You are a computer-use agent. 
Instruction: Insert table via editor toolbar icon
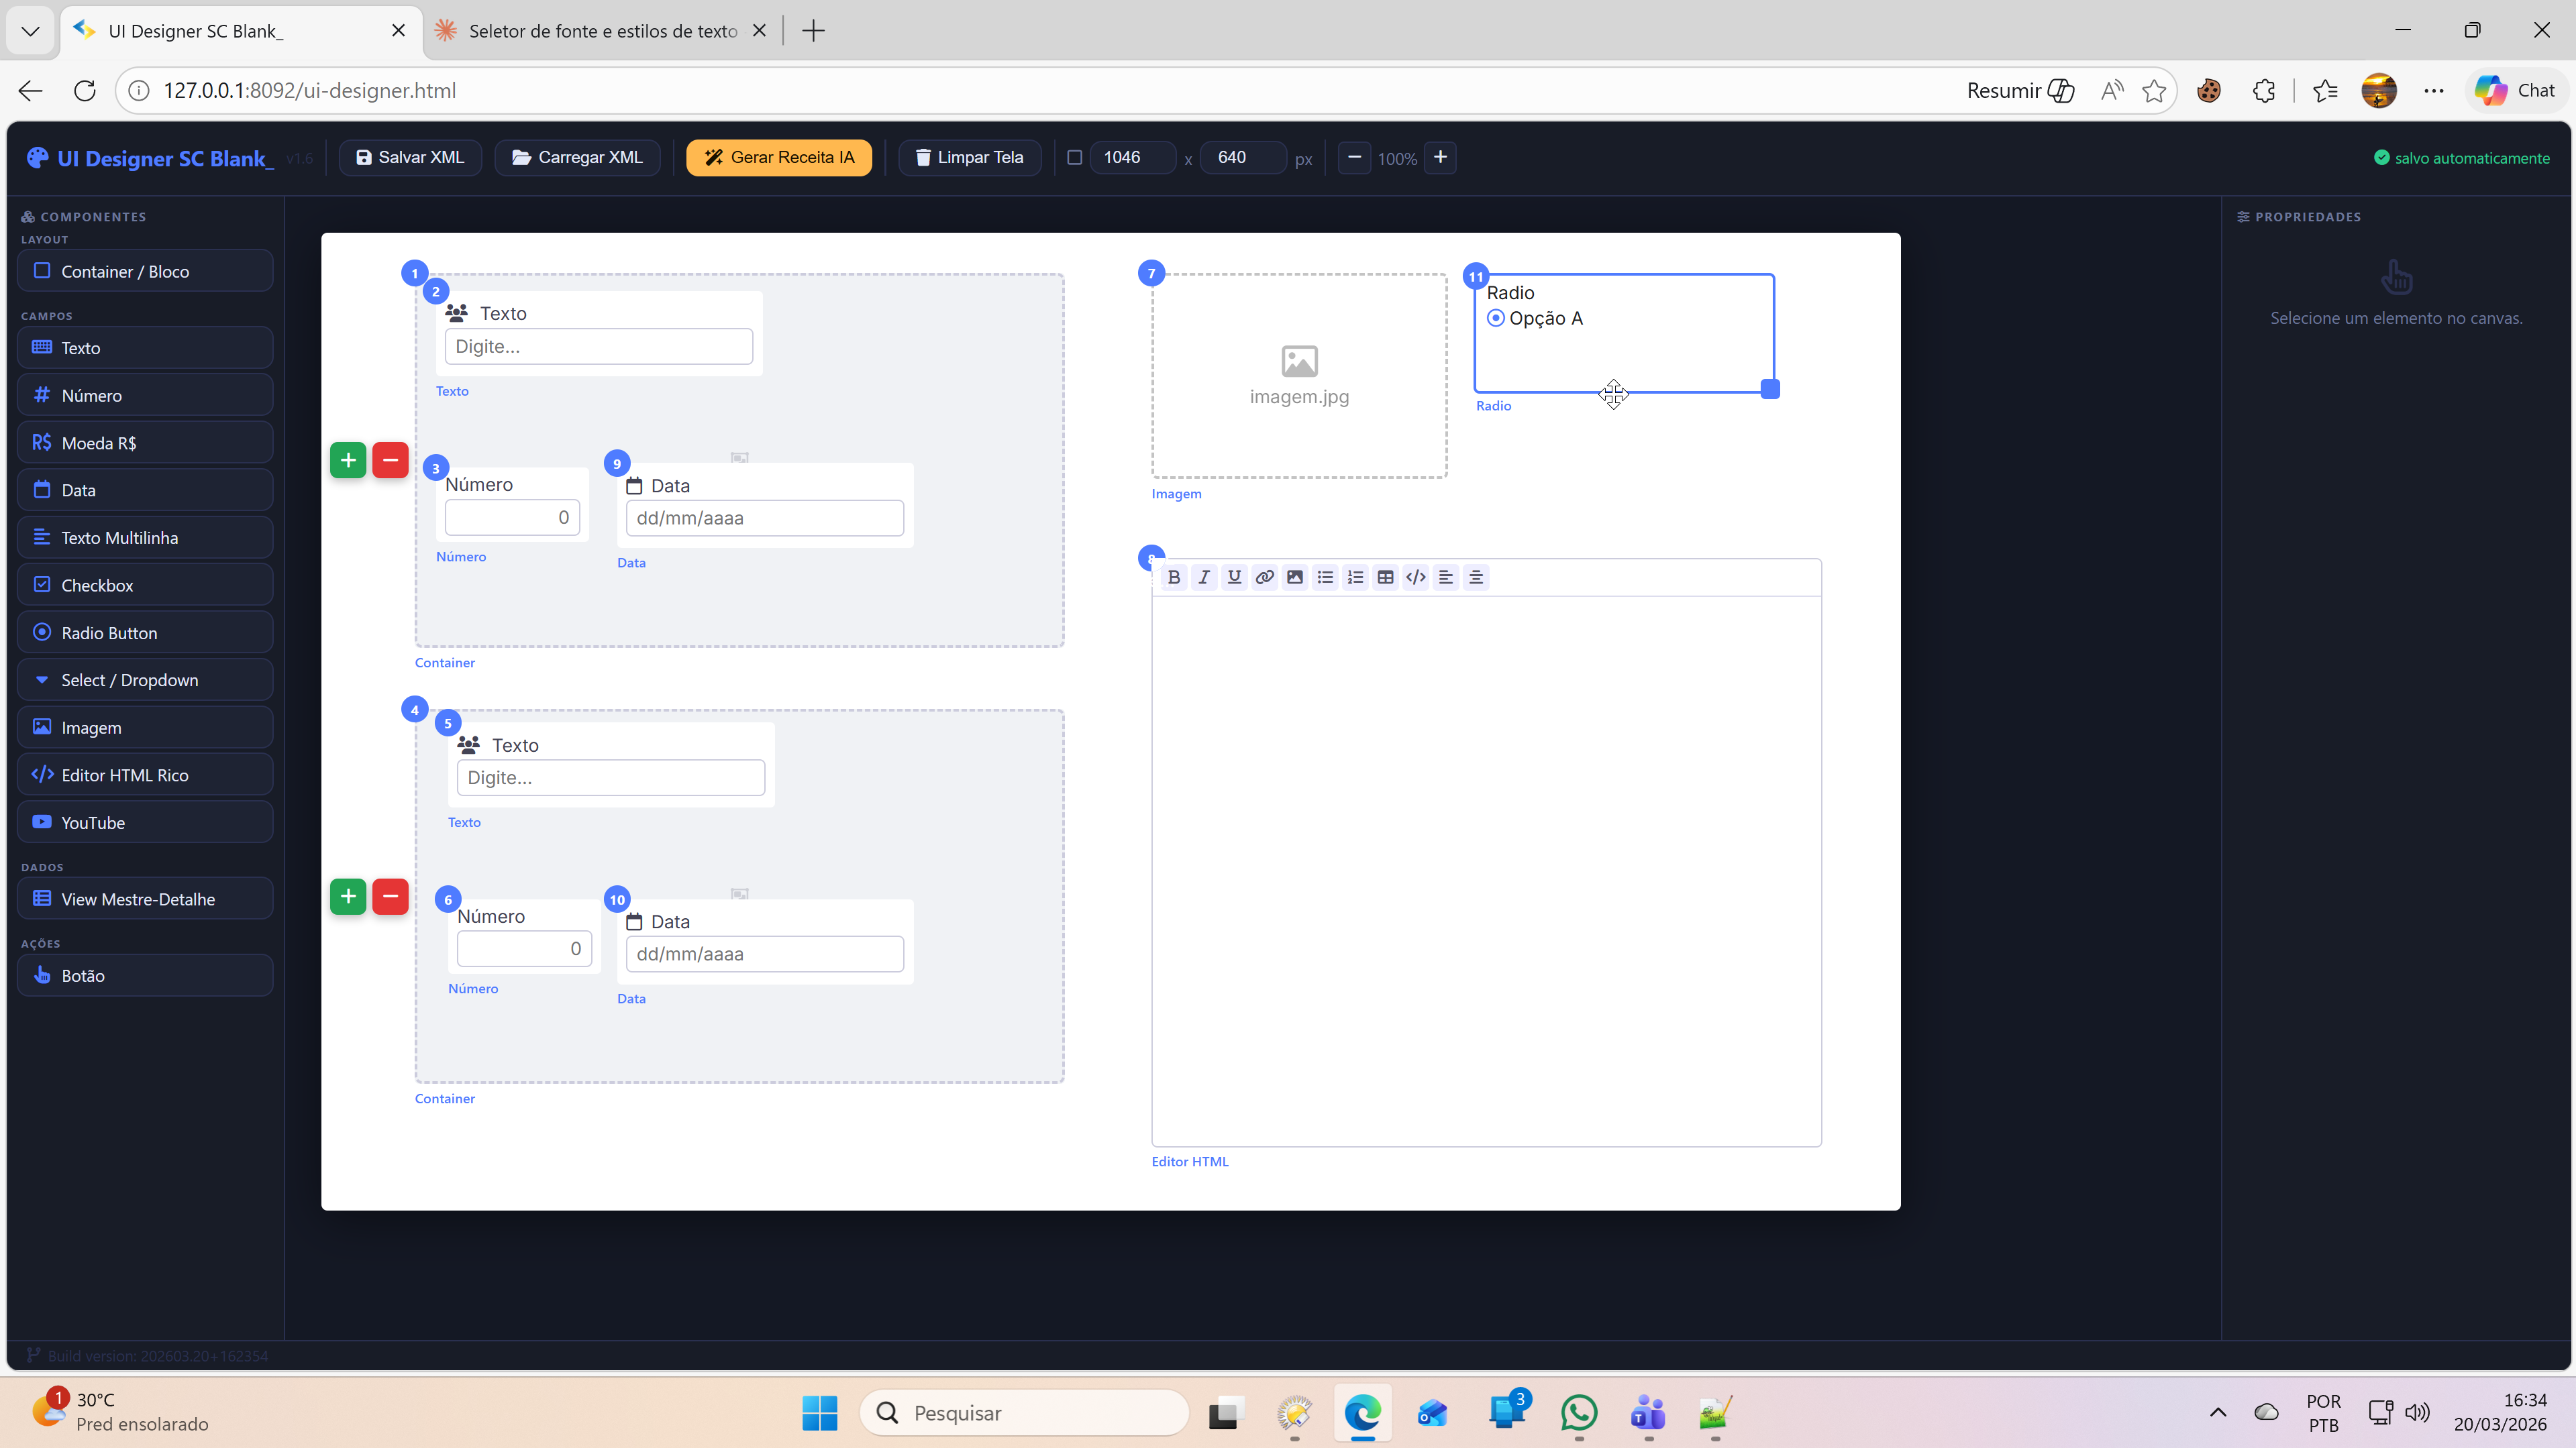[x=1385, y=577]
